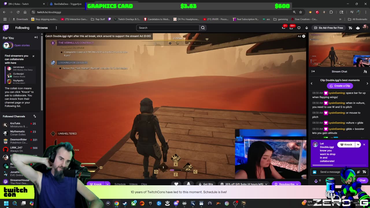Expand dropdown beside Knock button below stream
Image resolution: width=370 pixels, height=208 pixels.
(108, 184)
